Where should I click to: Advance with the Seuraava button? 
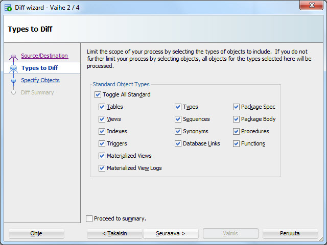[171, 233]
